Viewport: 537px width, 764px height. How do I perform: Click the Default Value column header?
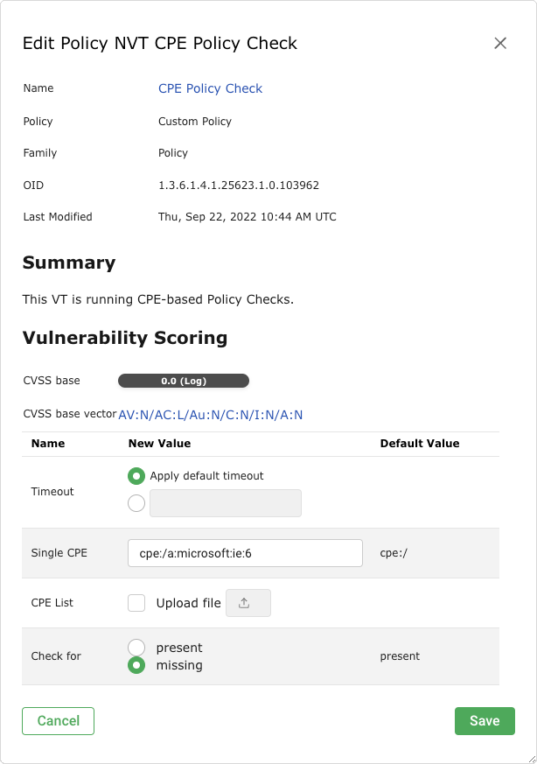[419, 444]
